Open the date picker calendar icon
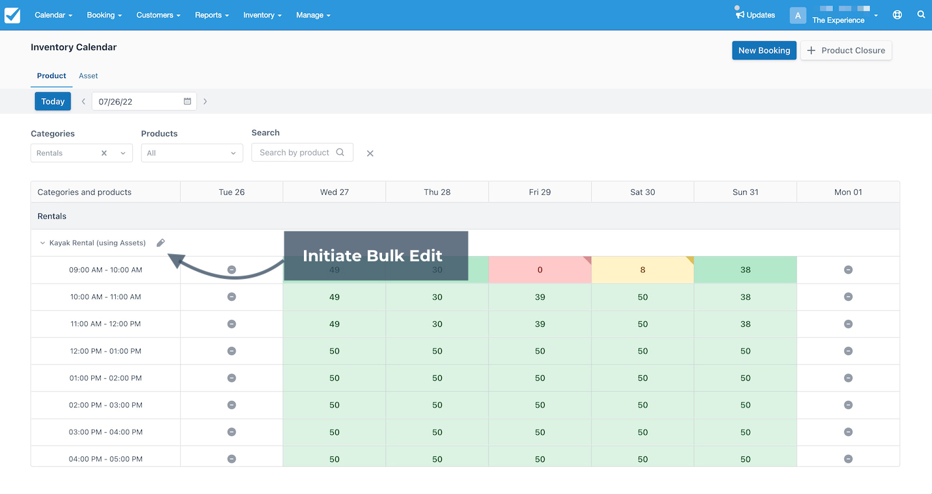Viewport: 932px width, 494px height. (187, 101)
